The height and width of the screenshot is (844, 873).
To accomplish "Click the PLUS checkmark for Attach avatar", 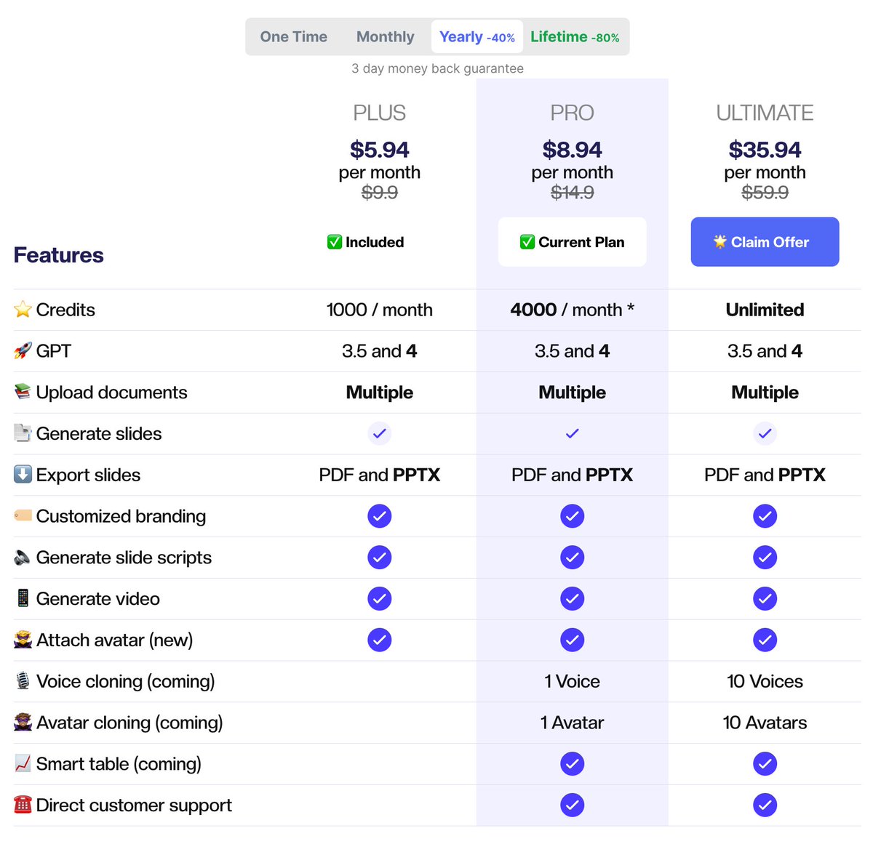I will [x=380, y=640].
